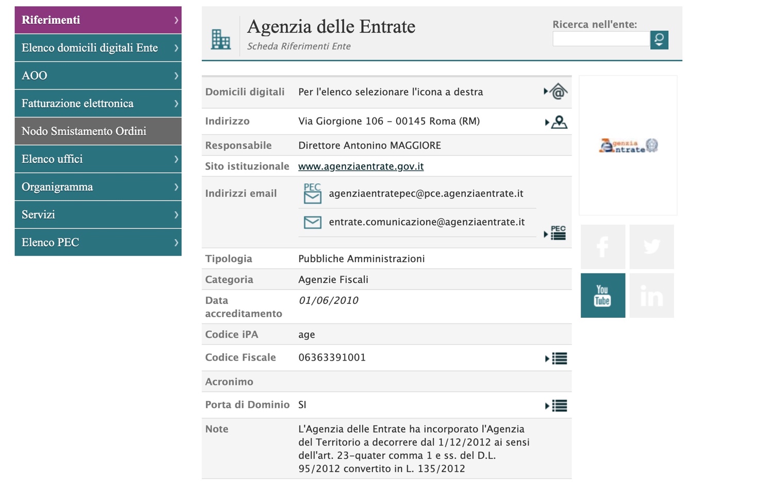Screen dimensions: 759x493
Task: Open the Servizi menu item
Action: coord(98,215)
